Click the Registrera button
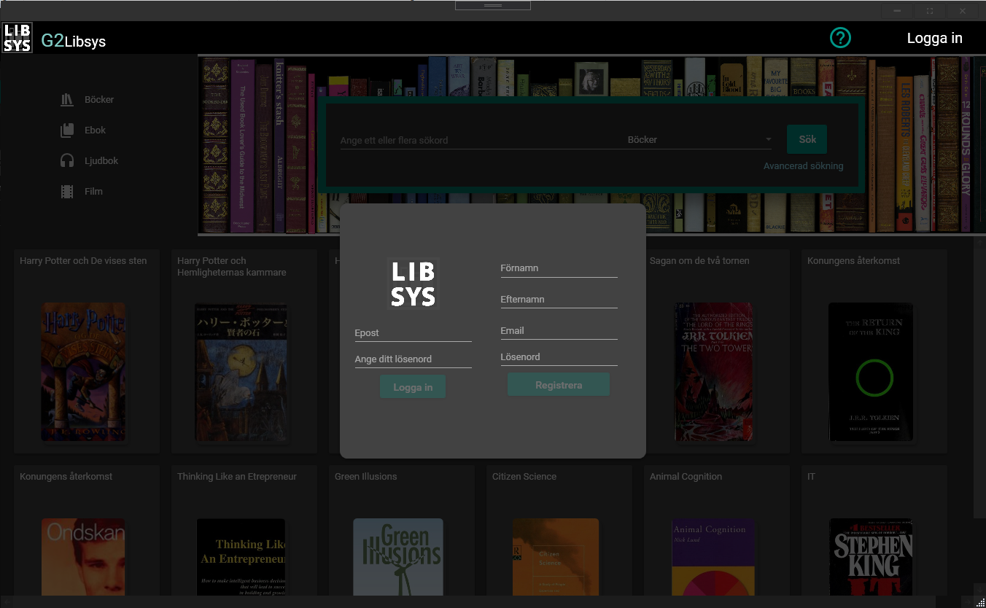Image resolution: width=986 pixels, height=608 pixels. [559, 385]
